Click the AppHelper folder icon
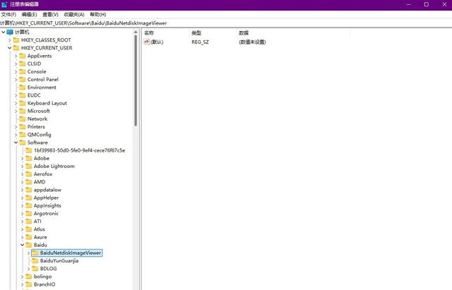 29,198
